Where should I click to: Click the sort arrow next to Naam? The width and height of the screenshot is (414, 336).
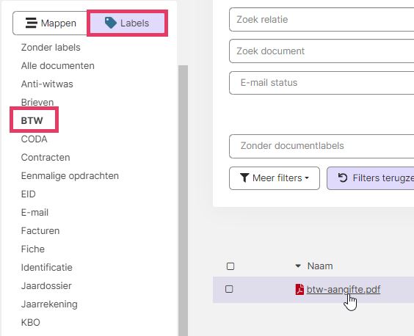[298, 266]
